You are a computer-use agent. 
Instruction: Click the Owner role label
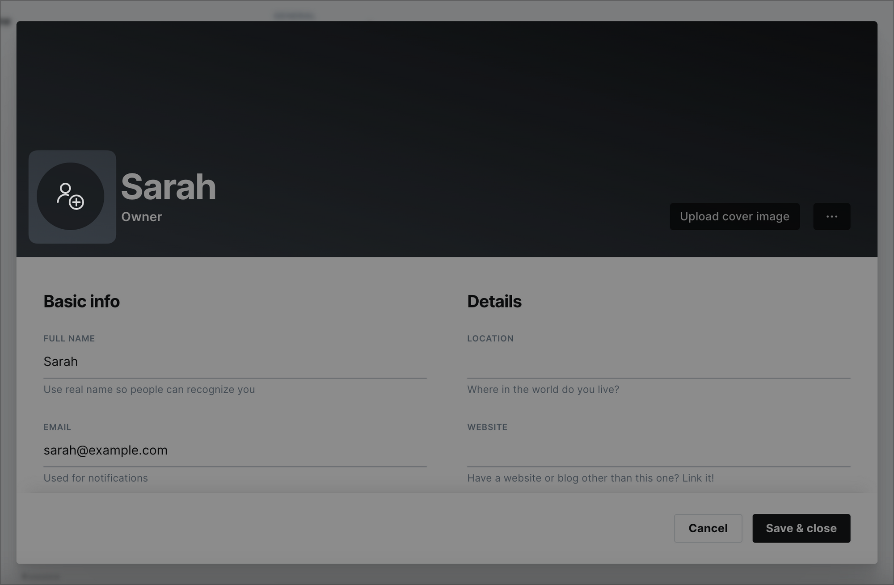pyautogui.click(x=142, y=217)
